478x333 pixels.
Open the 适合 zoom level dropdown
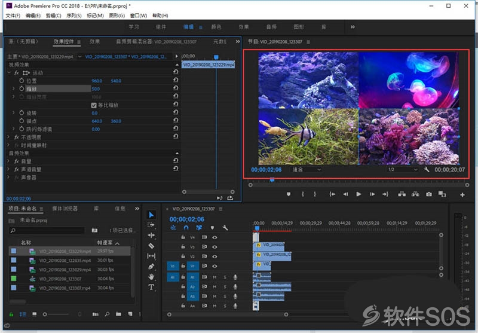pos(307,170)
